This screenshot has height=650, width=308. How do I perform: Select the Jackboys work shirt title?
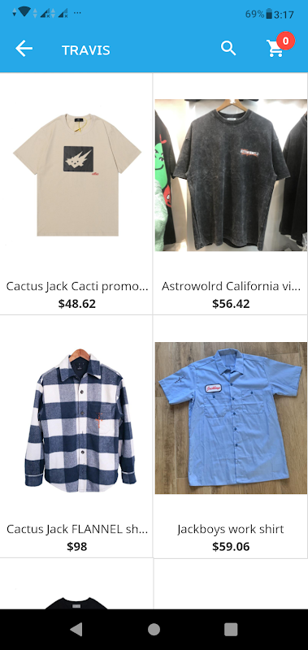click(x=231, y=529)
